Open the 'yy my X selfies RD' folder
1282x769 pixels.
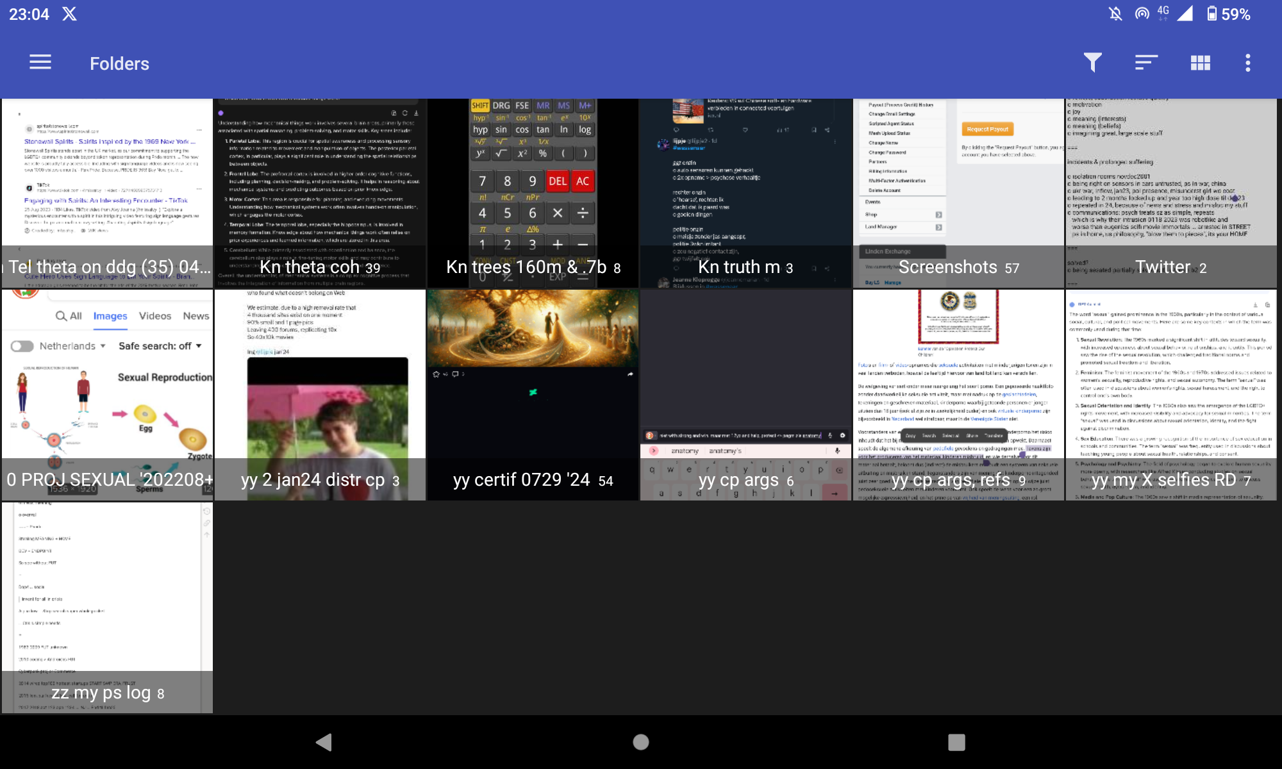pyautogui.click(x=1171, y=395)
